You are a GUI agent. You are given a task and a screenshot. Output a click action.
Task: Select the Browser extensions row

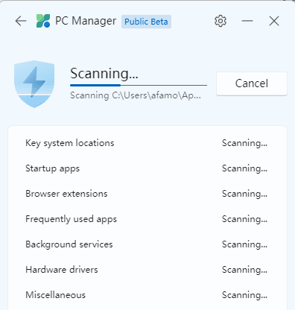click(147, 194)
